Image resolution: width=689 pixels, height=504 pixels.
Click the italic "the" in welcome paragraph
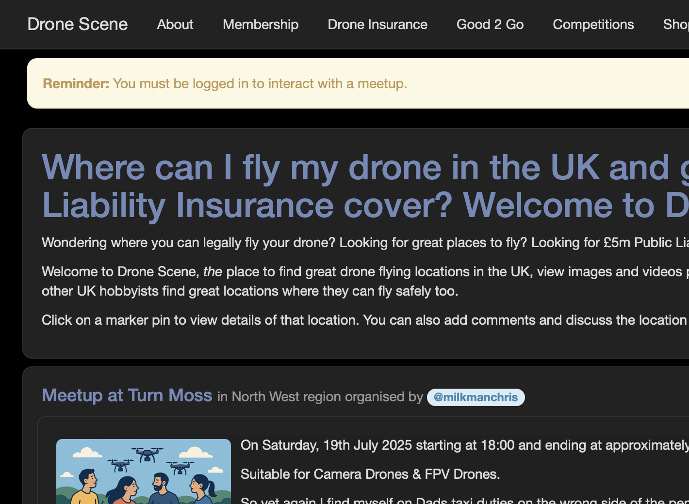(213, 271)
